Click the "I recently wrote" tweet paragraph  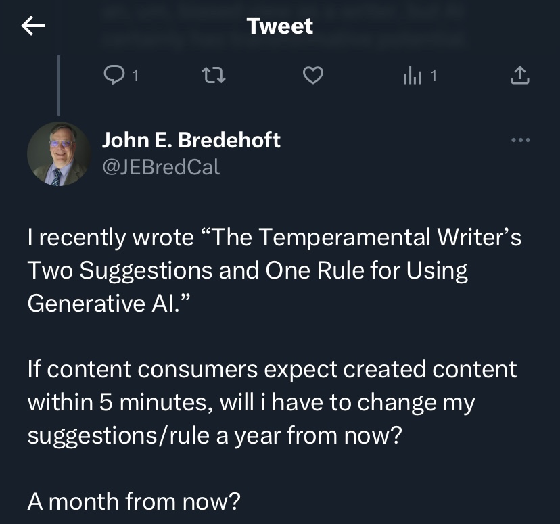(274, 270)
